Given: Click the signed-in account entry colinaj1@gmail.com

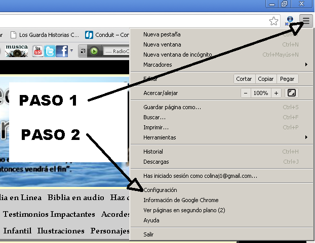Looking at the screenshot, I should tap(222, 176).
